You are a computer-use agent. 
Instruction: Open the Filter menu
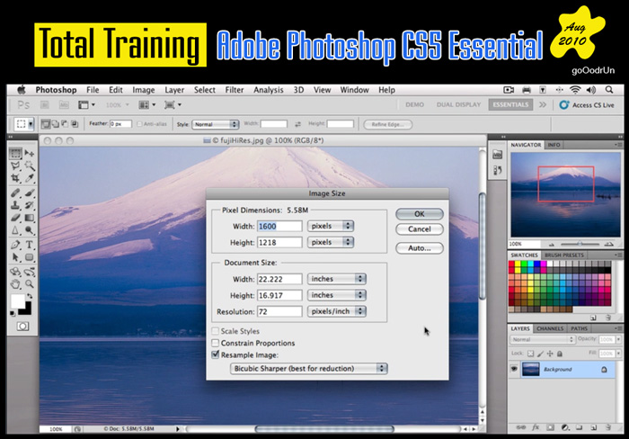(235, 90)
